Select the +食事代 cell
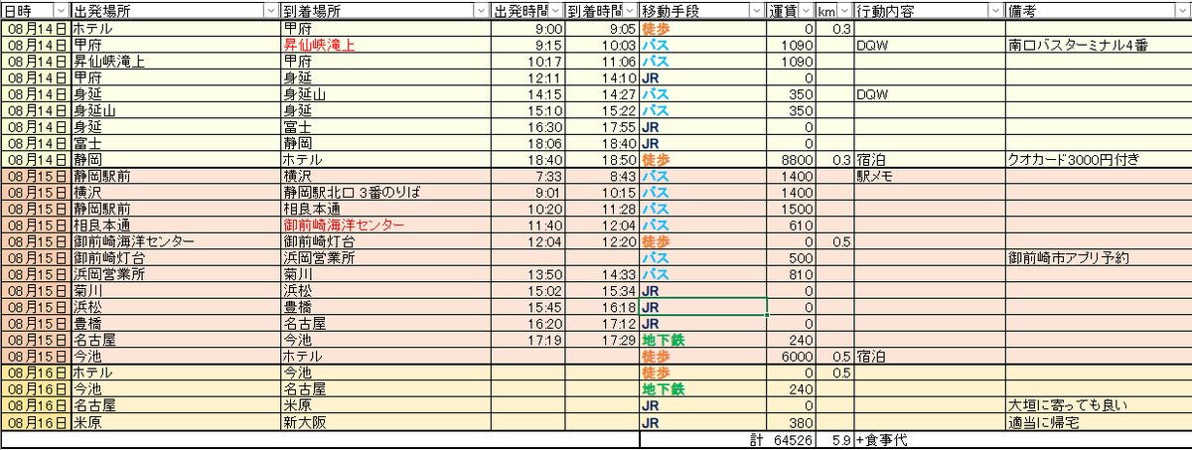This screenshot has width=1192, height=450. (929, 439)
